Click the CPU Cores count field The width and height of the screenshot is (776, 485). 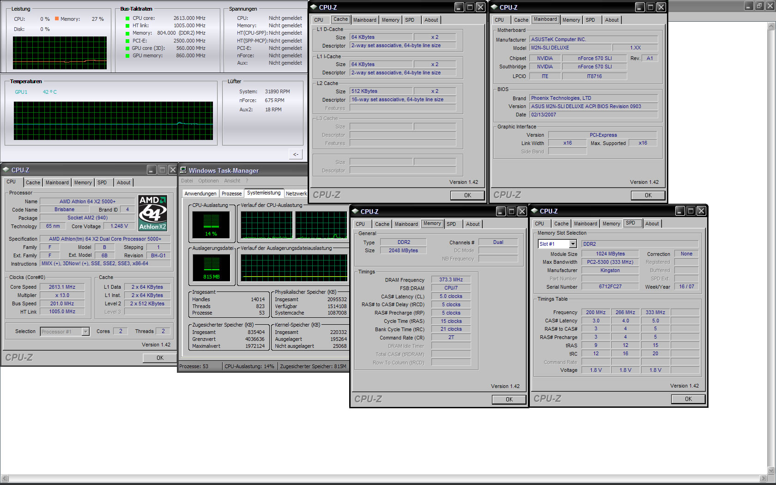(121, 331)
